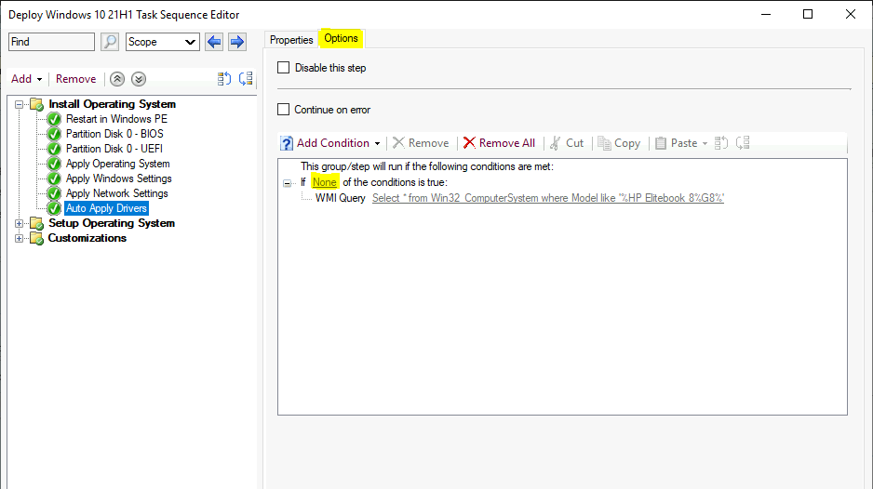Go to next search result arrow
873x489 pixels.
pyautogui.click(x=237, y=42)
